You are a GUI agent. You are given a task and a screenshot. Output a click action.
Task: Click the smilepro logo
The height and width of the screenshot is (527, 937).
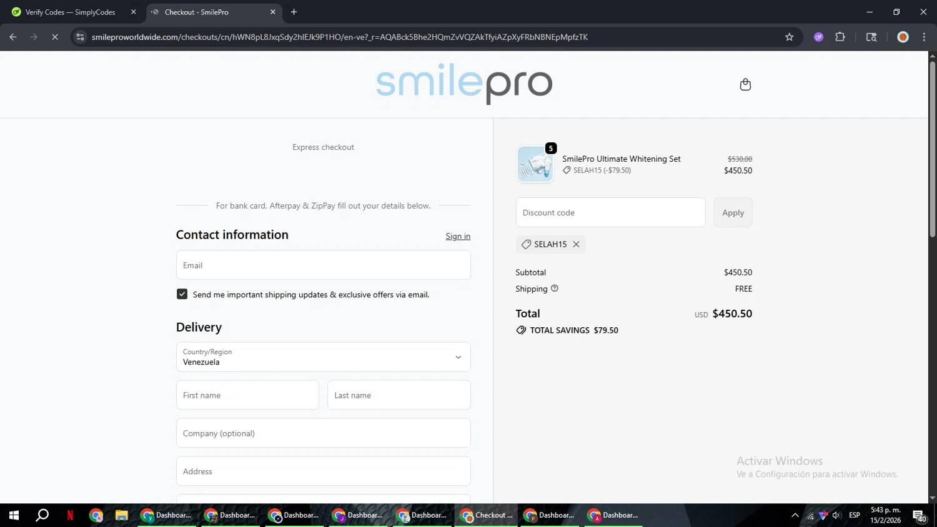[x=464, y=84]
